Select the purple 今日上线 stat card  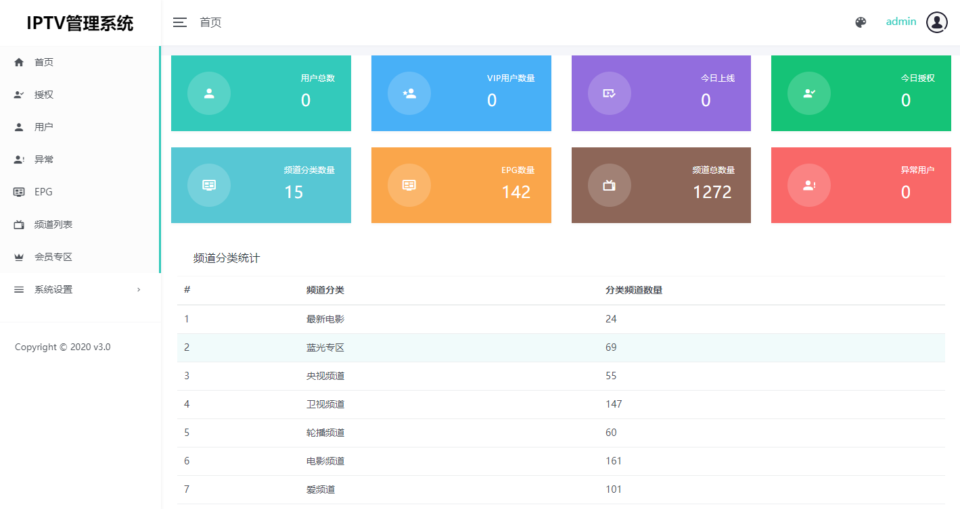(x=661, y=93)
